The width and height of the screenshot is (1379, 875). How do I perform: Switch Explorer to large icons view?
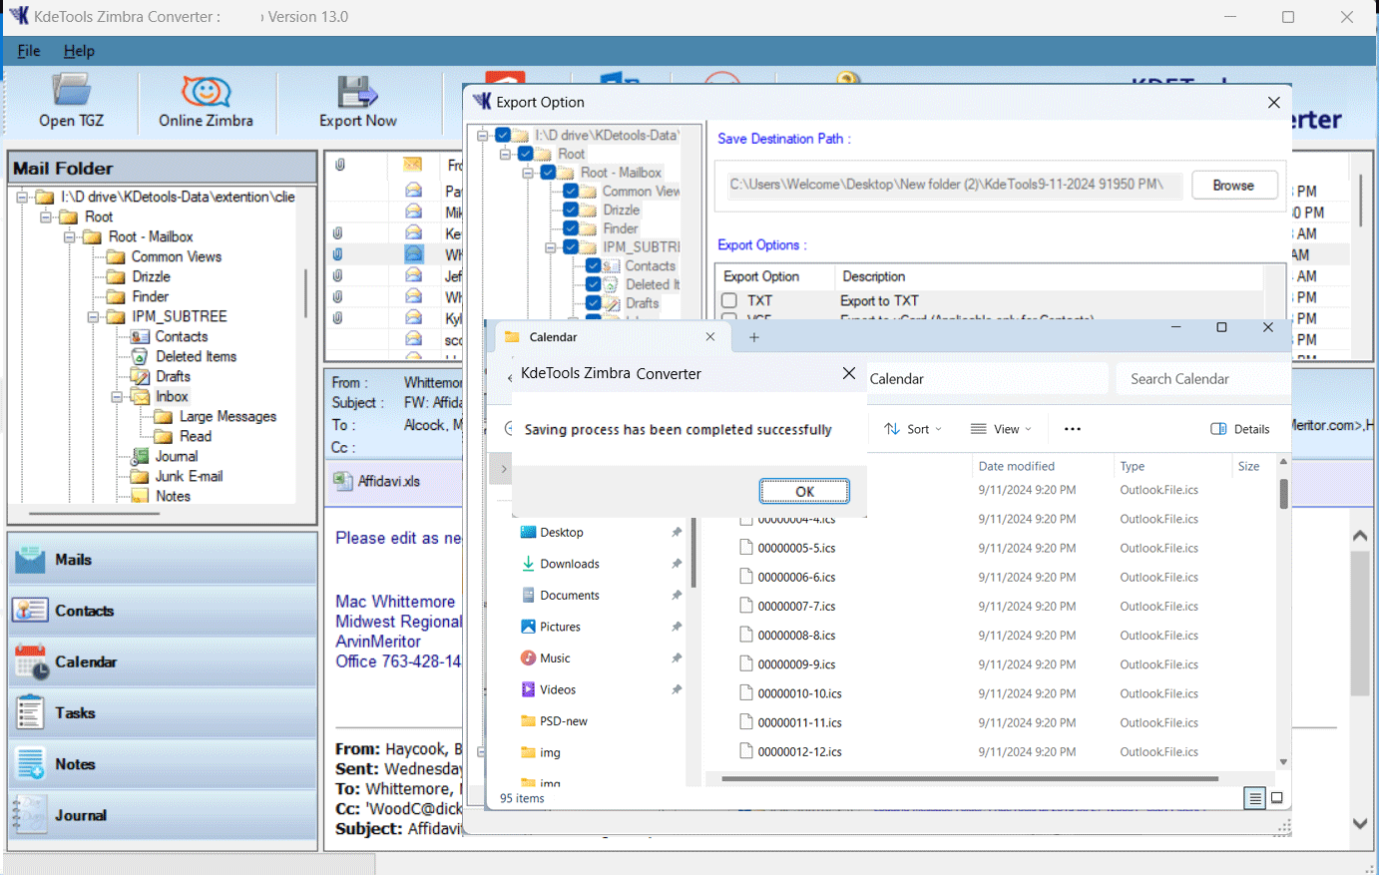[x=1276, y=798]
